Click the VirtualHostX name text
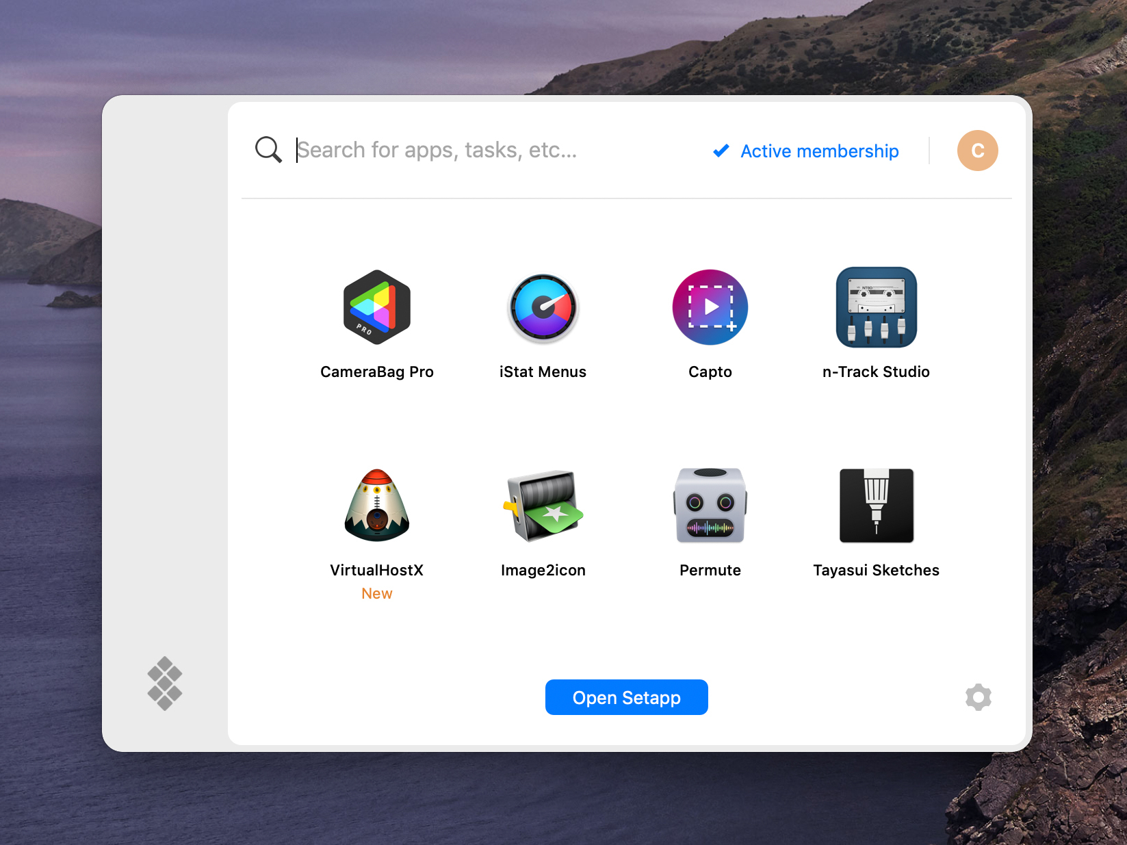 pos(377,570)
